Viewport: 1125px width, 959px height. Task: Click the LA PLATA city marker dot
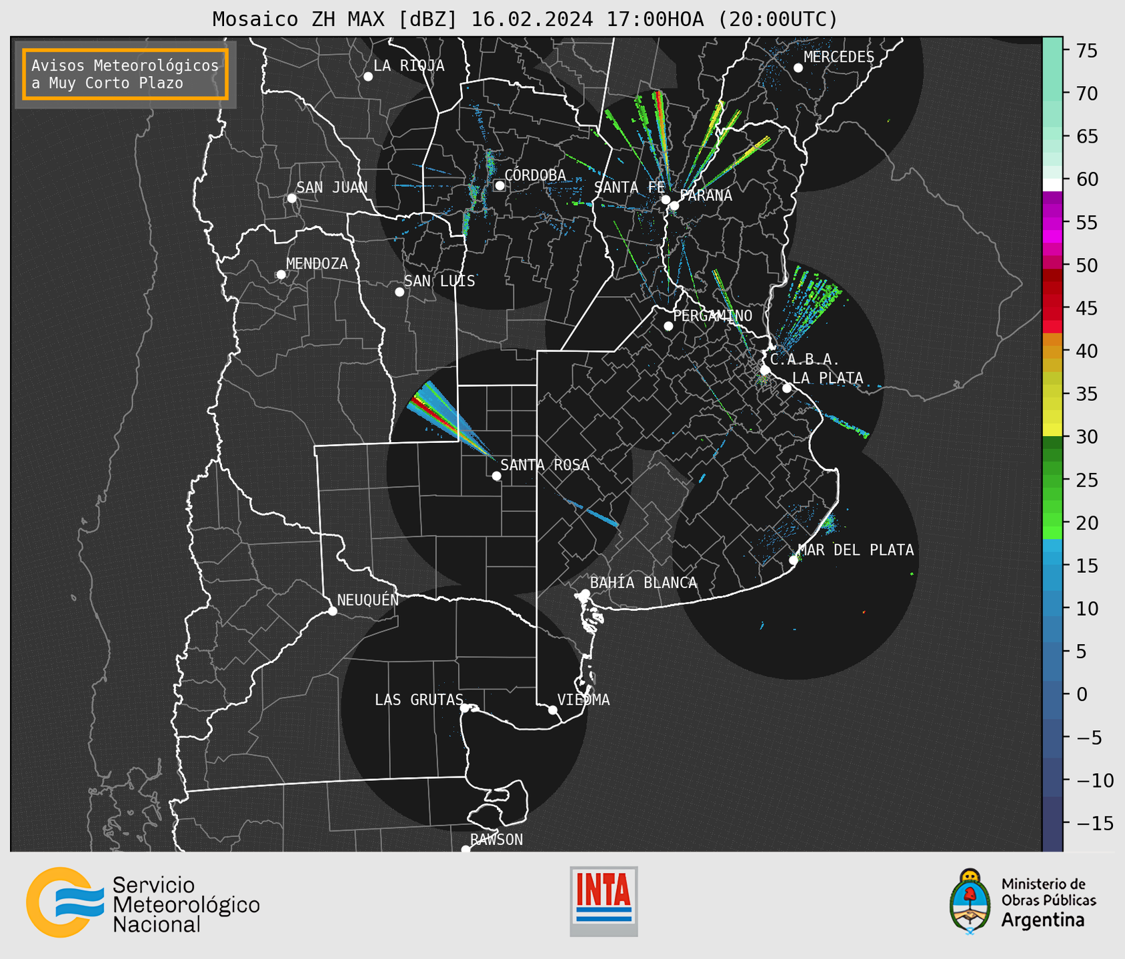click(787, 388)
